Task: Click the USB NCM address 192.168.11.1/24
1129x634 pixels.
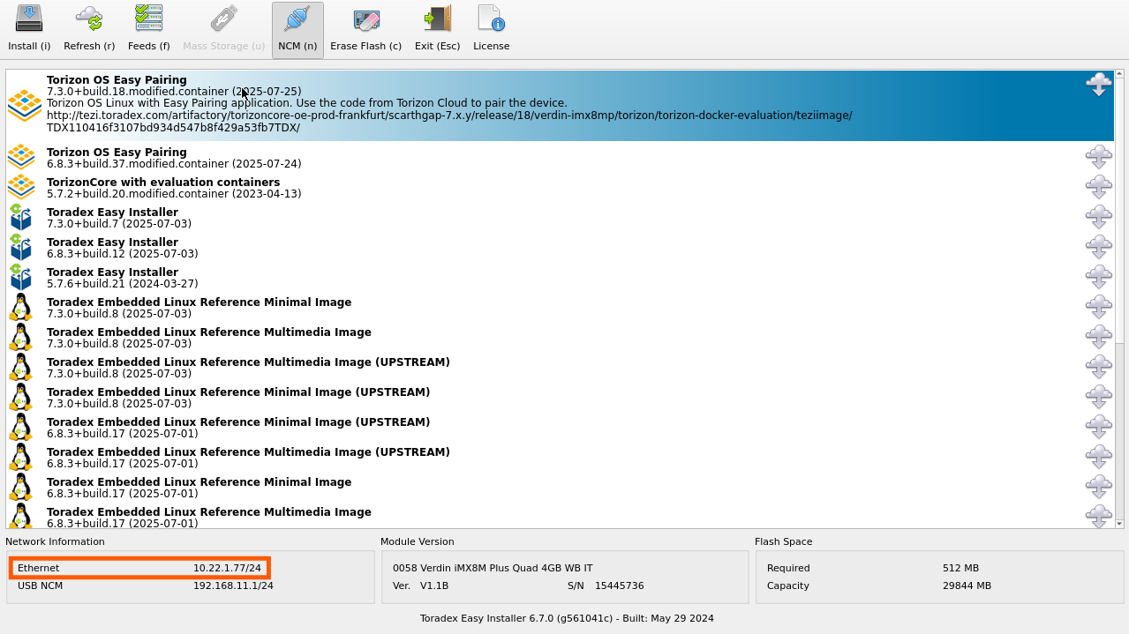Action: point(233,586)
